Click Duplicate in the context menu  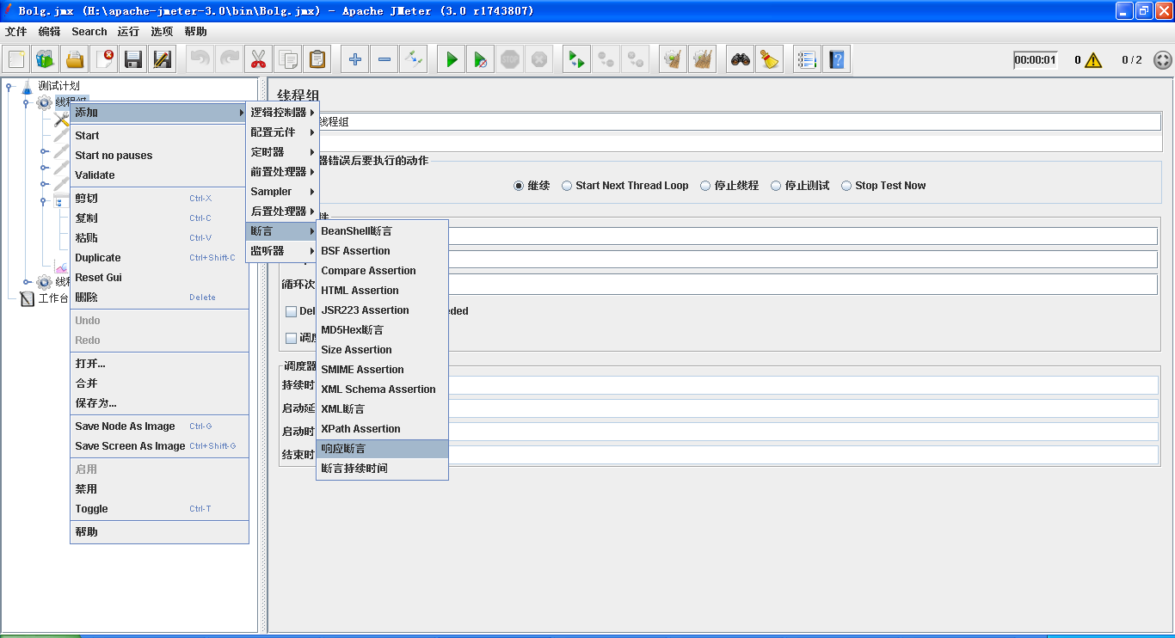159,258
